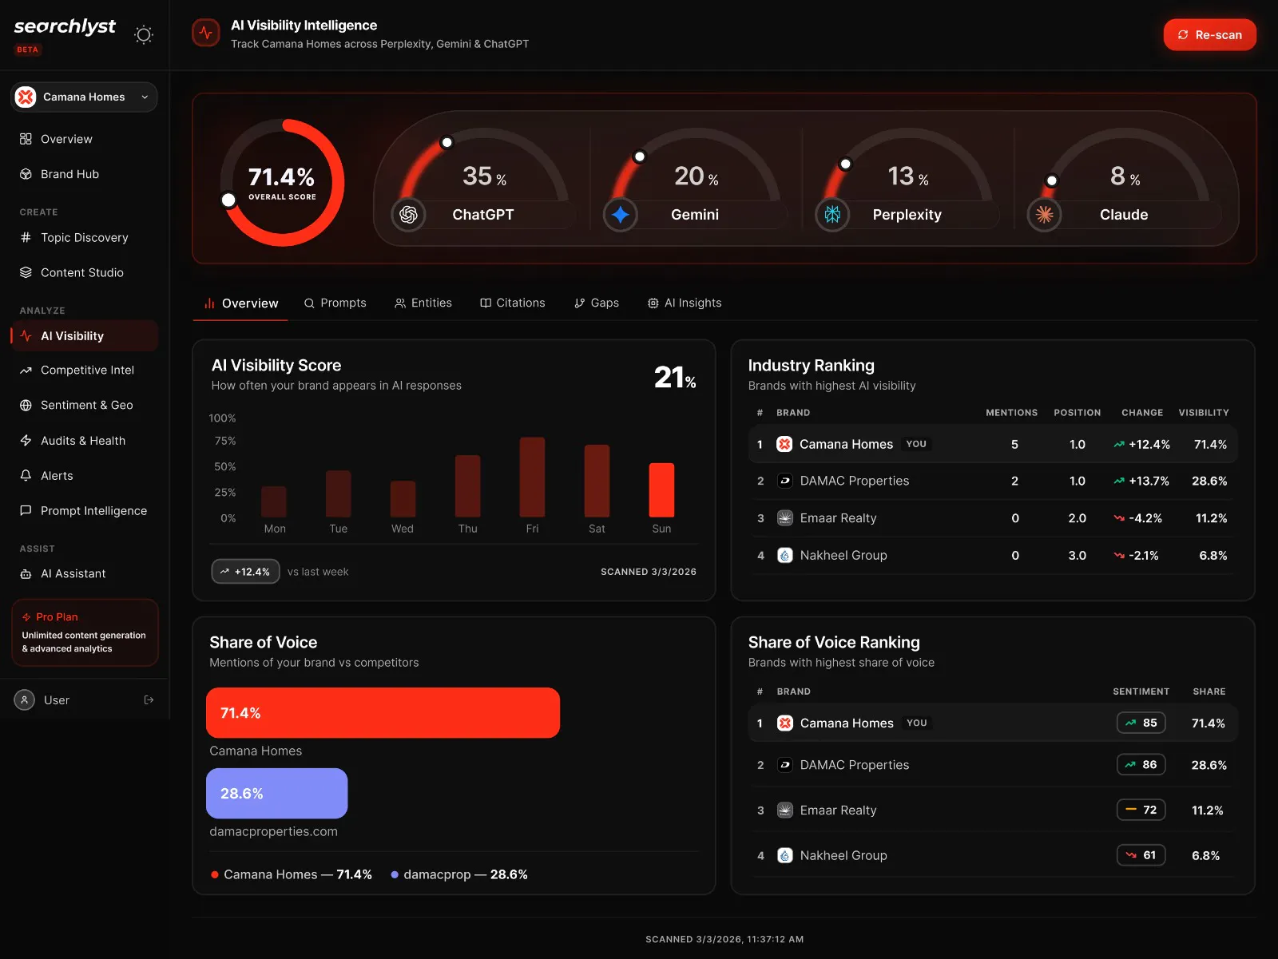The width and height of the screenshot is (1278, 959).
Task: Open Brand Hub in the sidebar
Action: click(84, 174)
